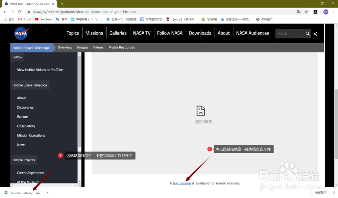The height and width of the screenshot is (198, 338).
Task: Switch to the Images tab
Action: [x=82, y=47]
